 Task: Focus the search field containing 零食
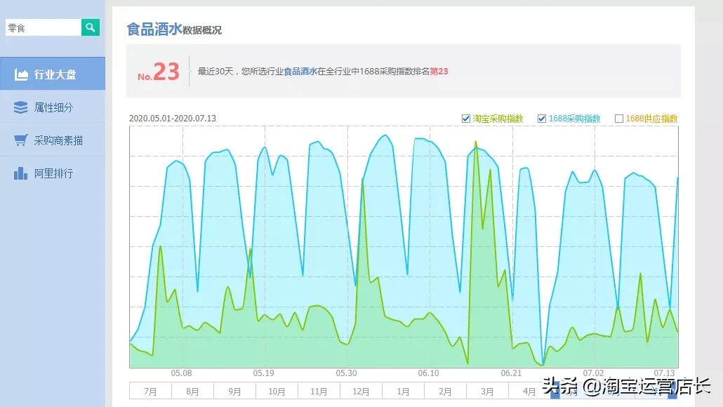(44, 27)
